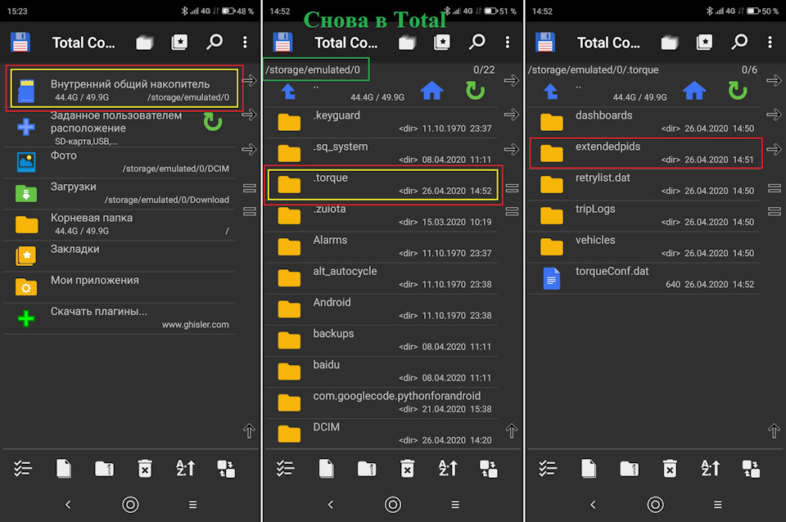Tap the blue home icon in the 0/22 listing
The image size is (786, 522).
tap(431, 91)
